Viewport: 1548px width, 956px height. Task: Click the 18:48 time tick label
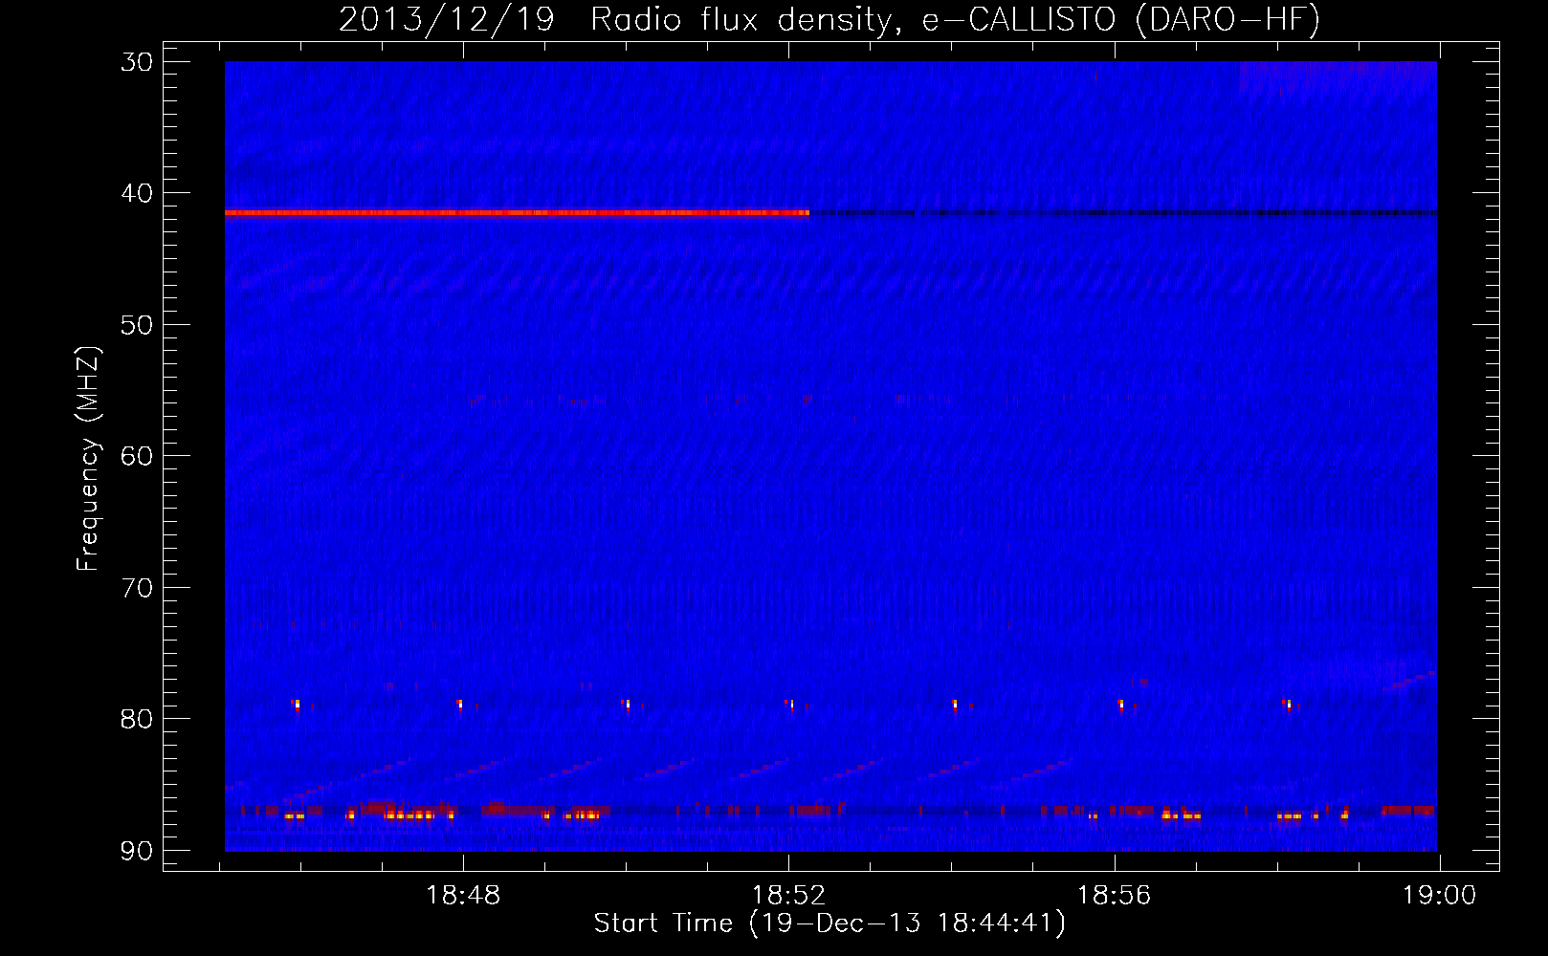[463, 896]
